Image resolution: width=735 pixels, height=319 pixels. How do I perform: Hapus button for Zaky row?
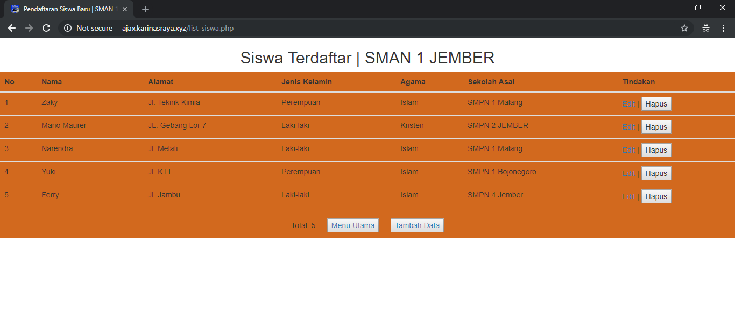tap(656, 104)
